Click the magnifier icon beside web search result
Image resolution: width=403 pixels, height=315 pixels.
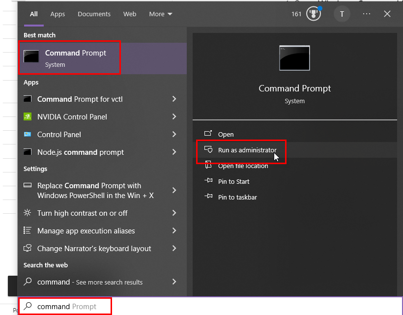click(28, 282)
